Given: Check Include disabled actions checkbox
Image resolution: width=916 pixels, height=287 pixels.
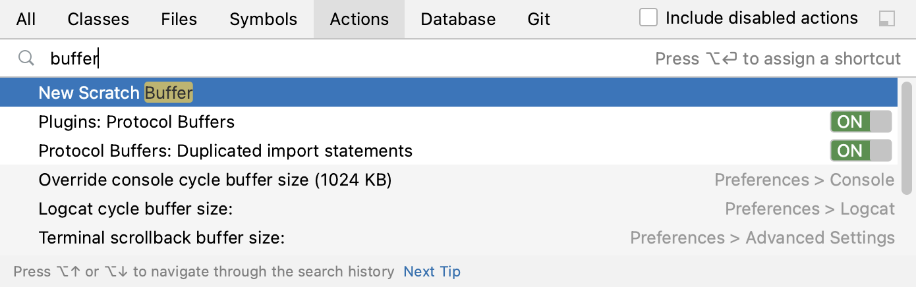Looking at the screenshot, I should pyautogui.click(x=648, y=18).
